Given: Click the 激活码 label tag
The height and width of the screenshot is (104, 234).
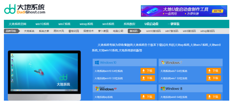Looking at the screenshot, I should click(135, 31).
